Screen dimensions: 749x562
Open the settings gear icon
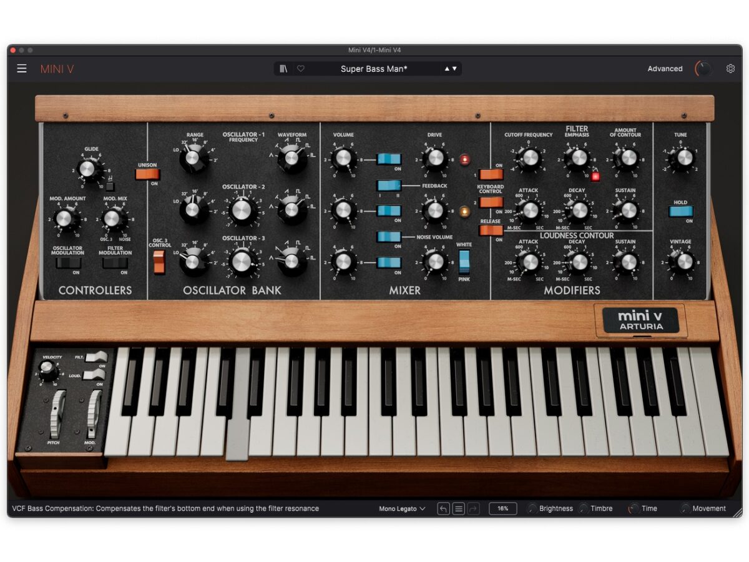(x=730, y=69)
